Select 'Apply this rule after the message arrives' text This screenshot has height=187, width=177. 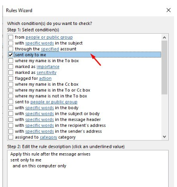[x=51, y=154]
